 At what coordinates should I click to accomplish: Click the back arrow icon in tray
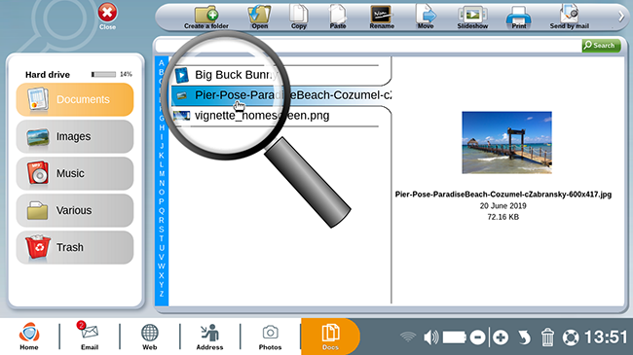(524, 337)
